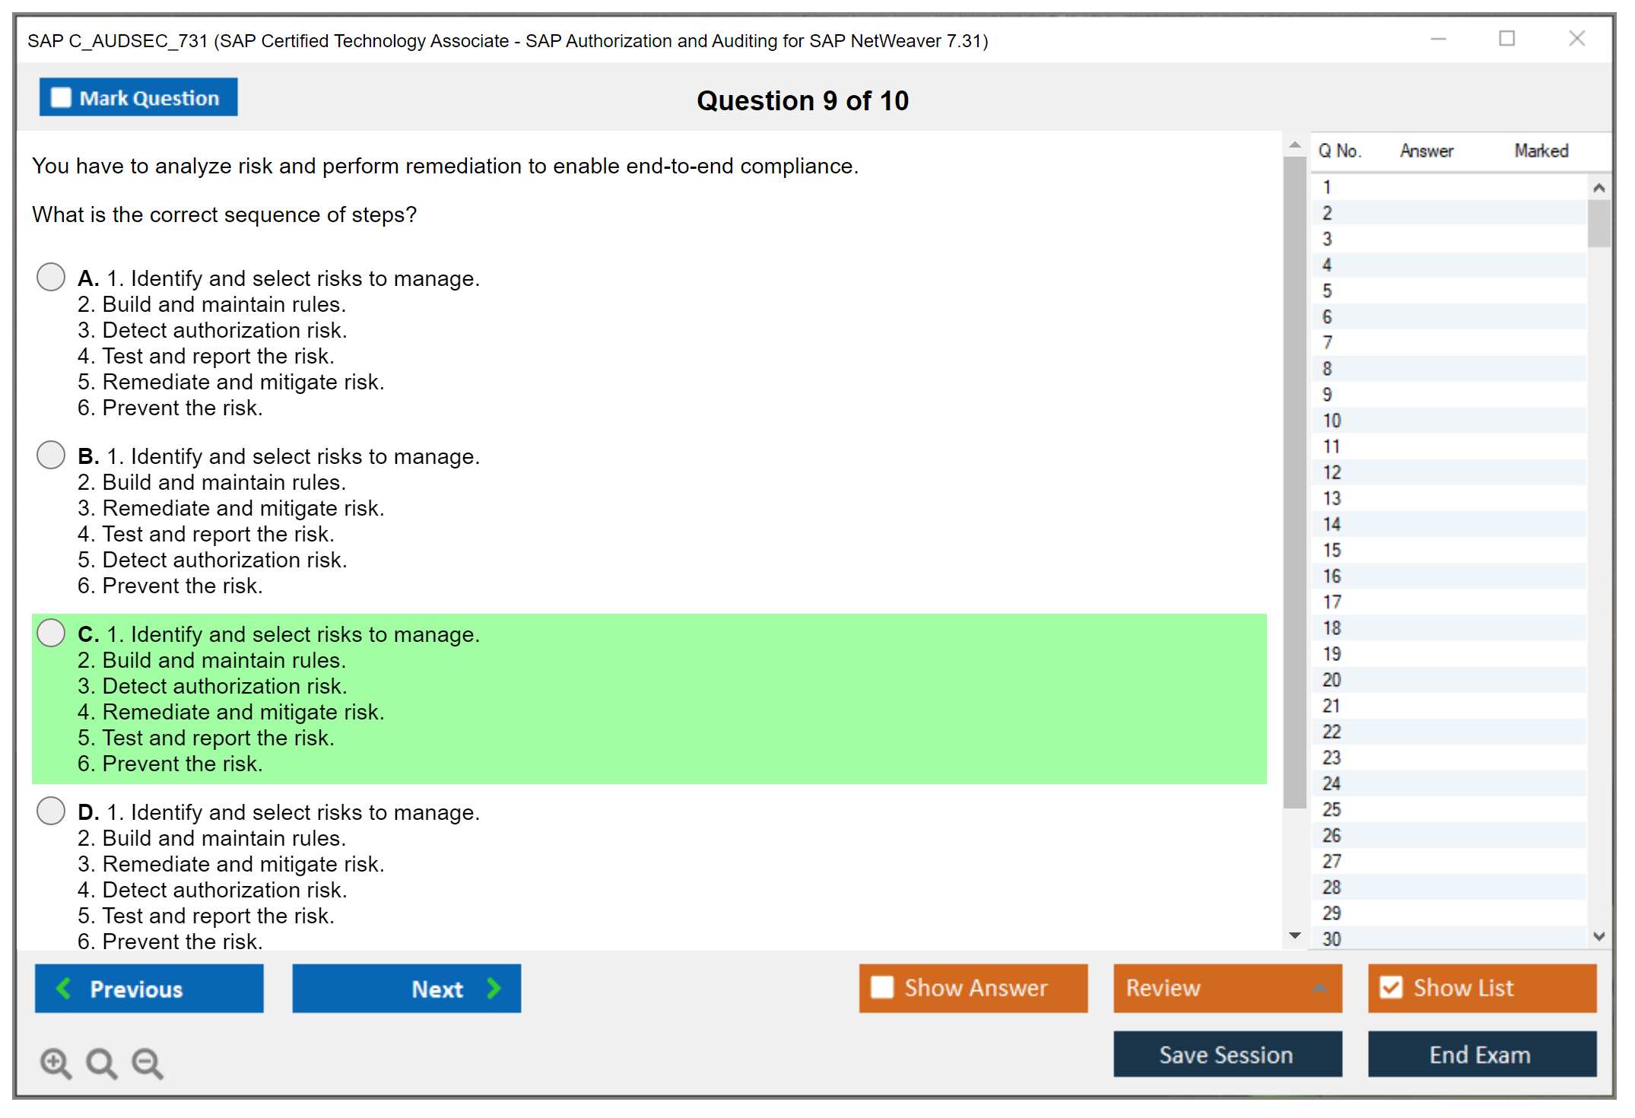The width and height of the screenshot is (1635, 1118).
Task: Click the Answer column header
Action: (x=1426, y=151)
